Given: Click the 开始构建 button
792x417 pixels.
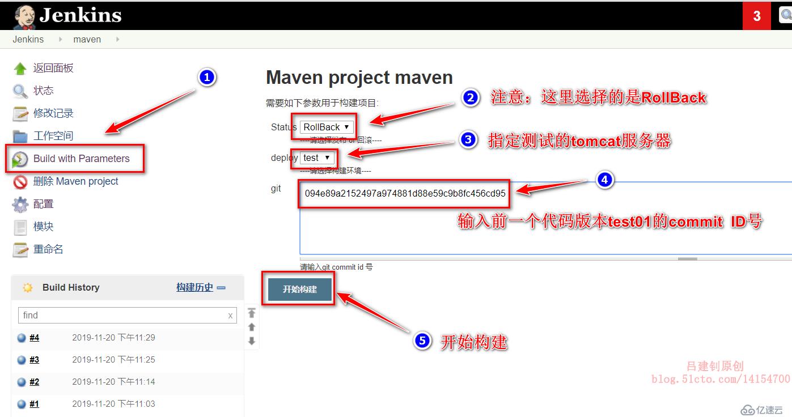Looking at the screenshot, I should coord(299,290).
